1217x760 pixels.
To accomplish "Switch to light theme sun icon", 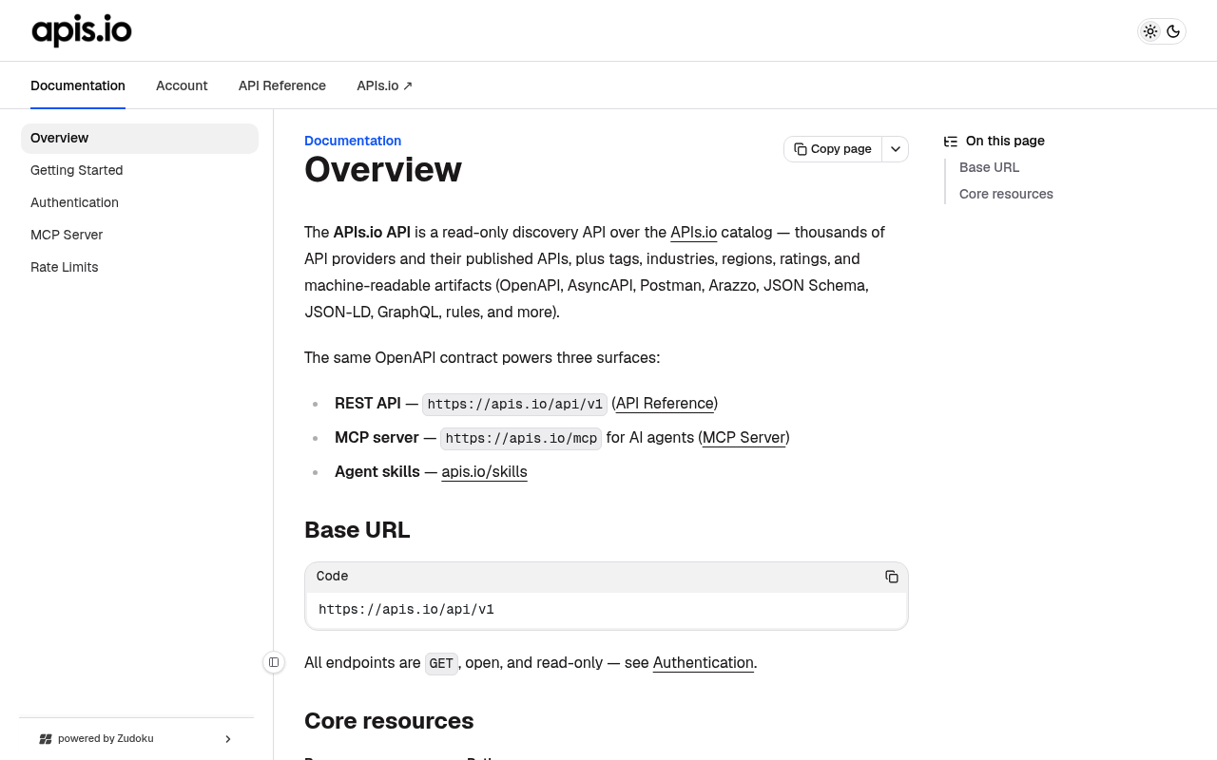I will [x=1150, y=31].
